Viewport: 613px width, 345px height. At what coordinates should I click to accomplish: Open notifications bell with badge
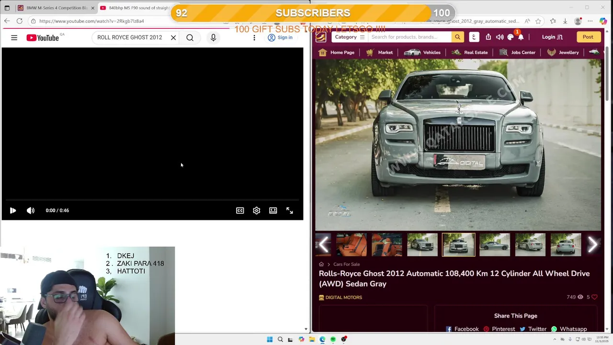pos(521,37)
